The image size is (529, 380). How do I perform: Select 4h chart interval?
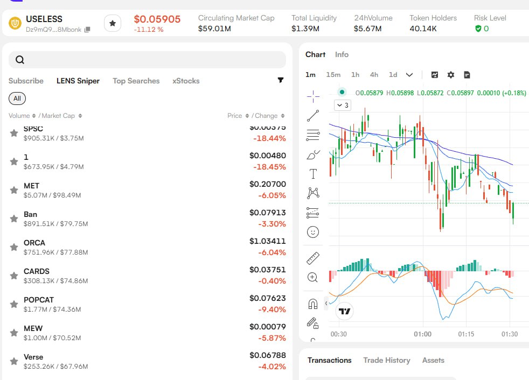point(374,75)
